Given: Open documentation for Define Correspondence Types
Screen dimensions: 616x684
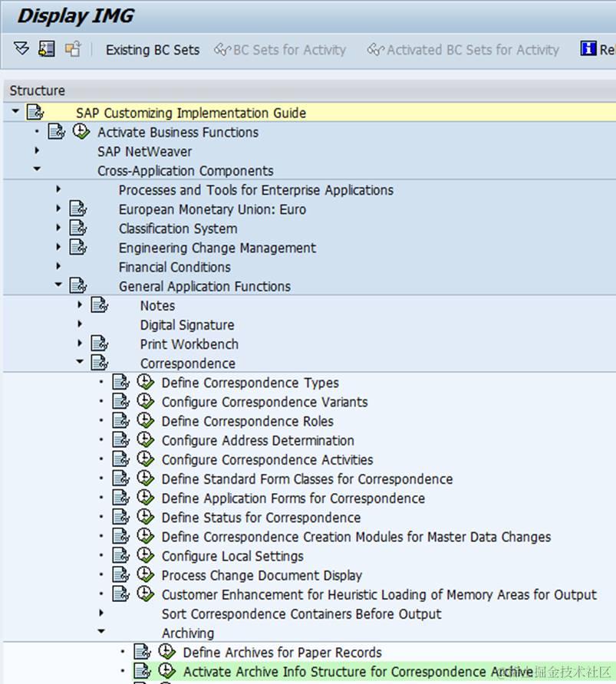Looking at the screenshot, I should point(121,382).
